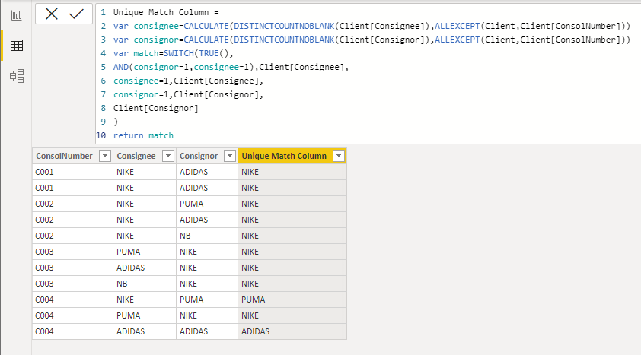Cancel the formula with the X icon
The image size is (641, 355).
click(x=52, y=14)
